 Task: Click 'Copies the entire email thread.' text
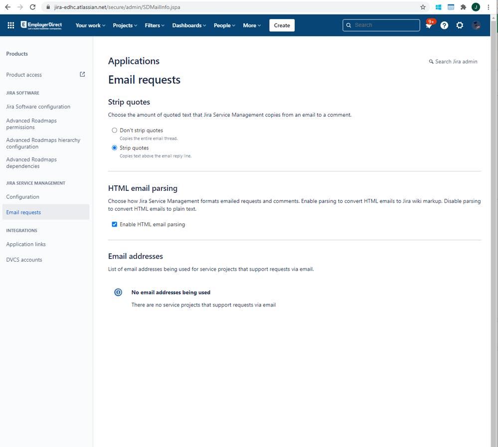coord(149,139)
